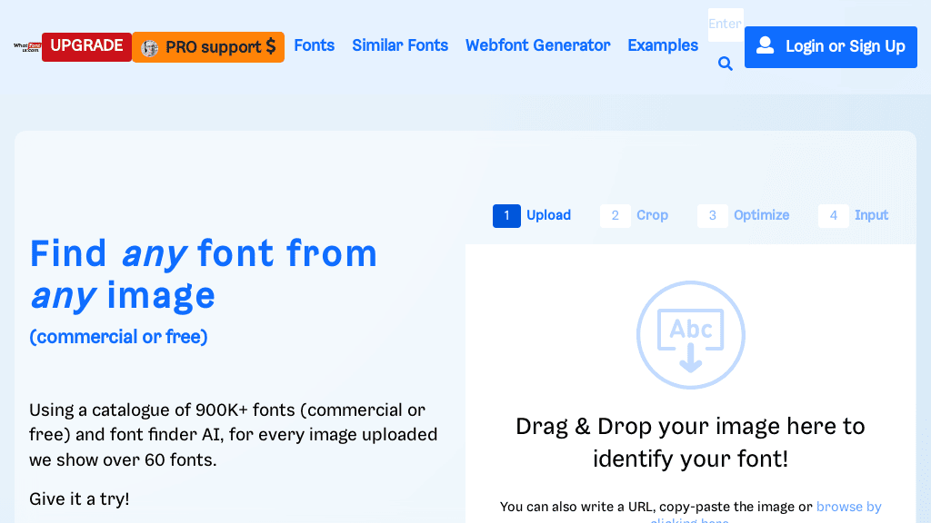Screen dimensions: 931x523
Task: Open the Webfont Generator page
Action: tap(537, 44)
